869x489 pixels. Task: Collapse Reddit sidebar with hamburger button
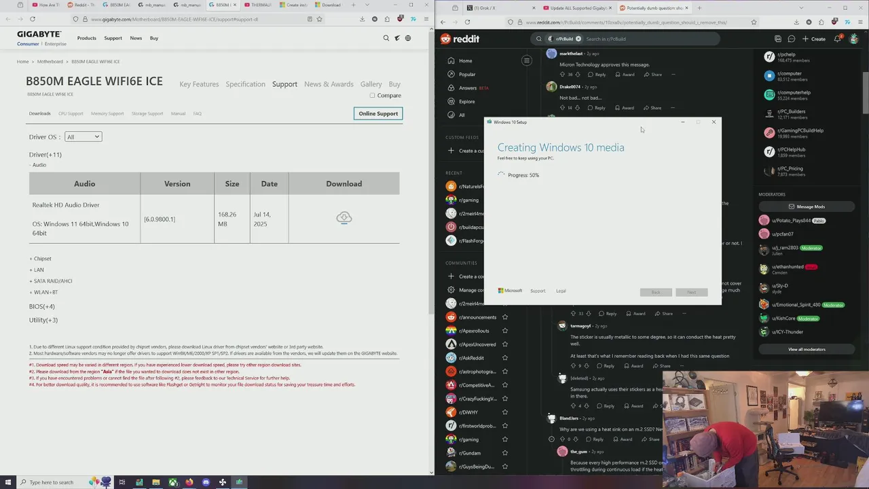[526, 60]
